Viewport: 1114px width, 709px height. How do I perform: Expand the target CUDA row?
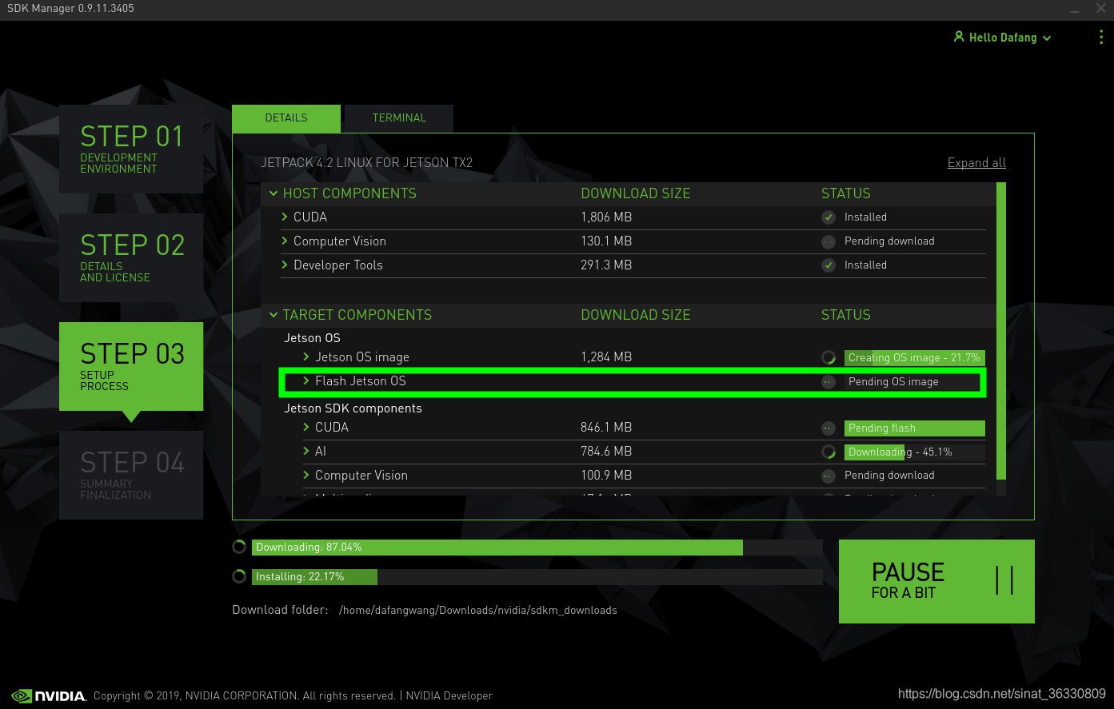[306, 427]
